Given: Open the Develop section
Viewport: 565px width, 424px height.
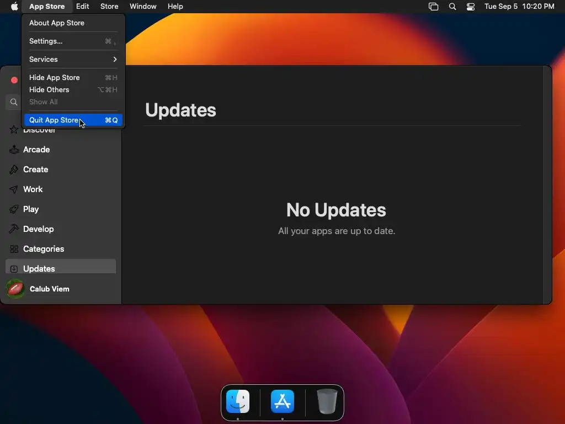Looking at the screenshot, I should point(61,229).
